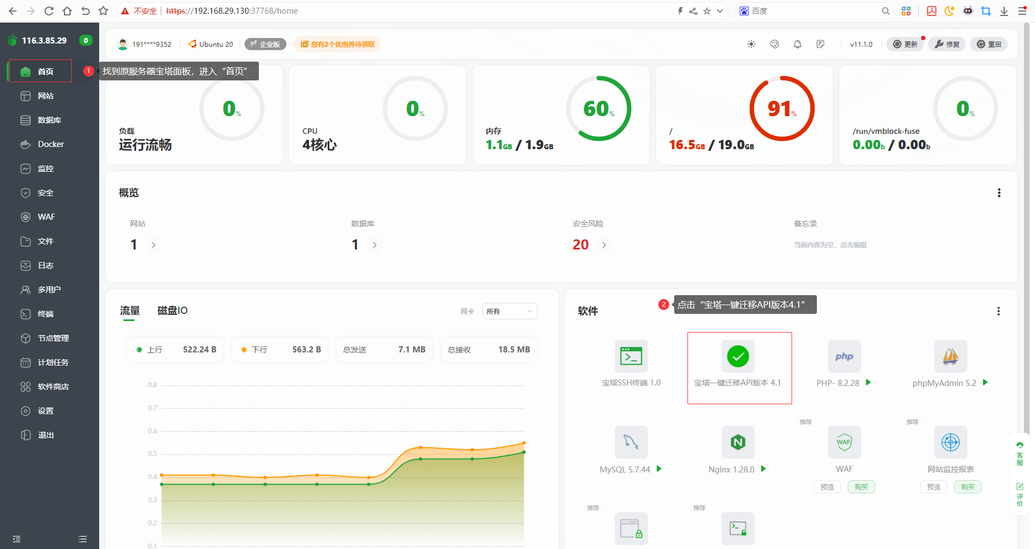Image resolution: width=1035 pixels, height=549 pixels.
Task: Open the three-dot menu in 软件 panel
Action: click(x=998, y=311)
